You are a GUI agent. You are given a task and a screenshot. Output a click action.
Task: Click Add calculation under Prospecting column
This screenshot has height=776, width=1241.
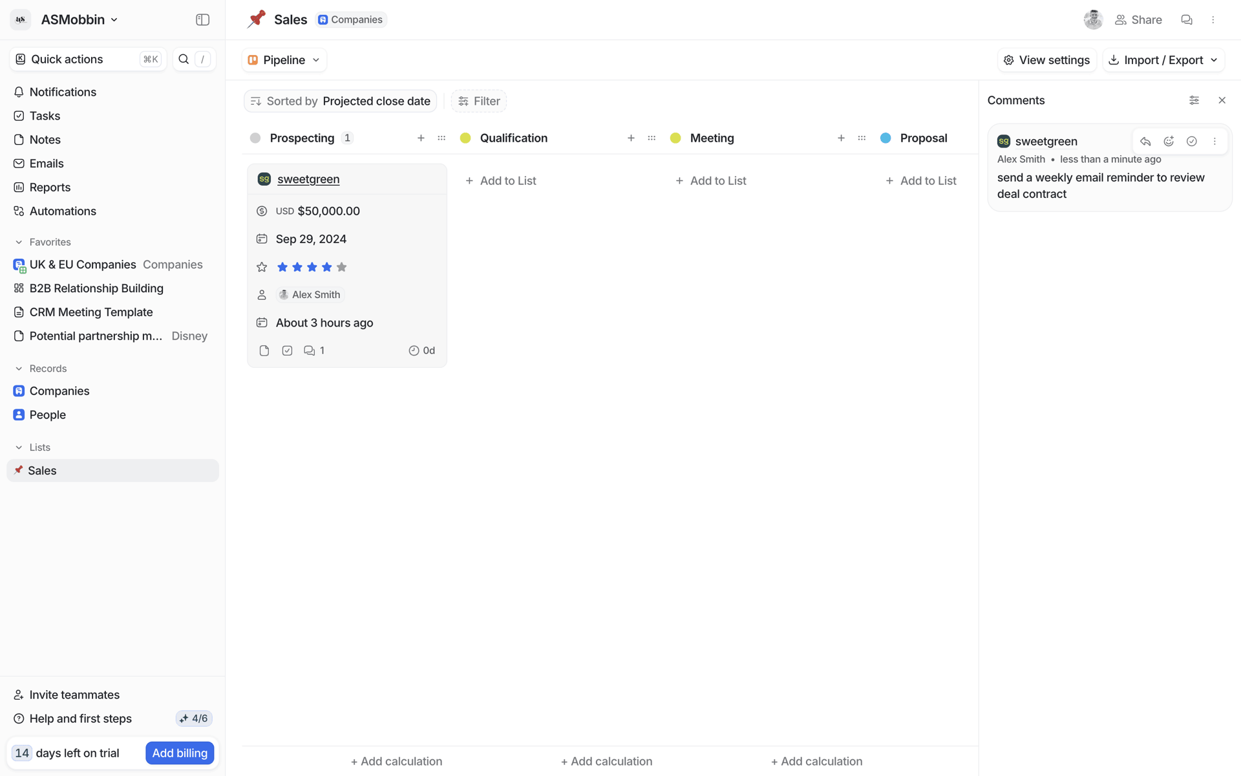coord(396,762)
